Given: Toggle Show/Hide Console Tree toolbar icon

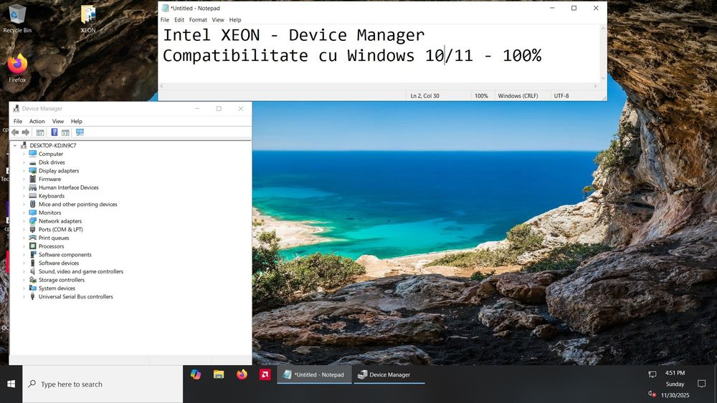Looking at the screenshot, I should [x=40, y=132].
